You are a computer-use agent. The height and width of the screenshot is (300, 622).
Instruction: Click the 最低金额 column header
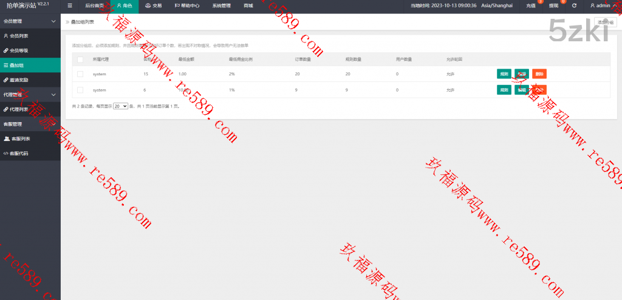tap(186, 60)
